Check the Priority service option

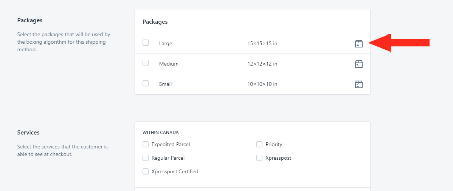click(x=259, y=144)
